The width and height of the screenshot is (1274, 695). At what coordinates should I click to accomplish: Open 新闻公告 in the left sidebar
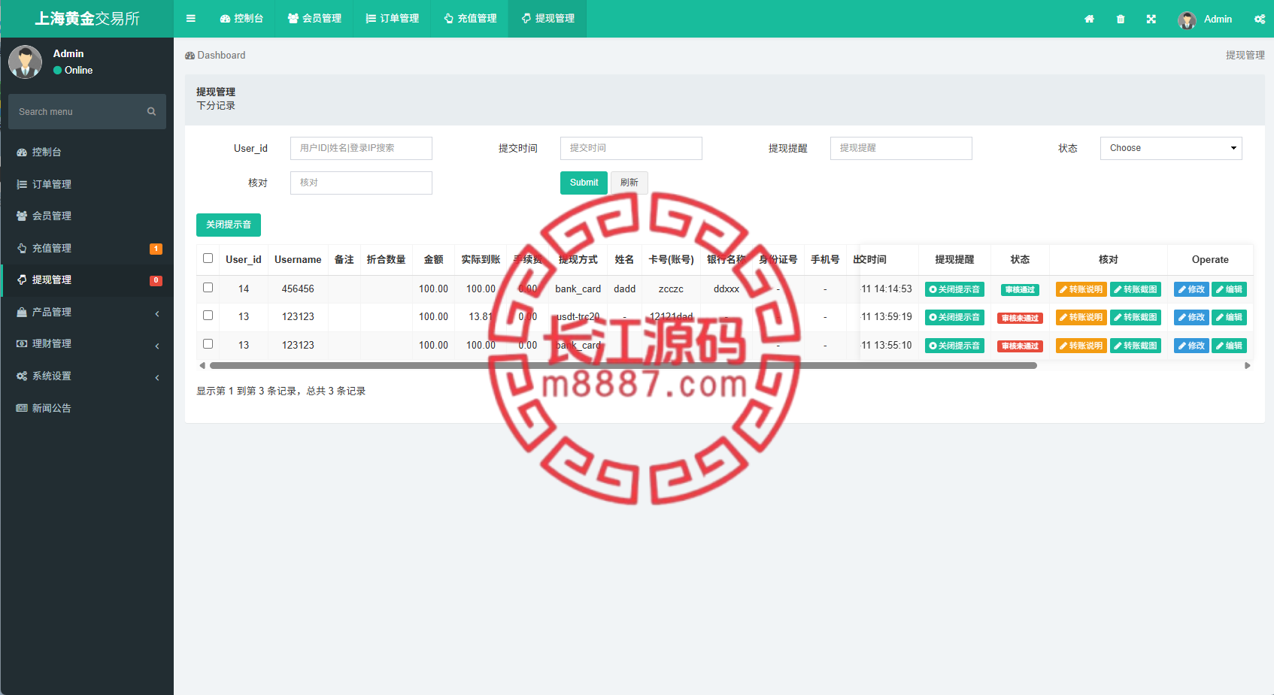click(x=87, y=408)
